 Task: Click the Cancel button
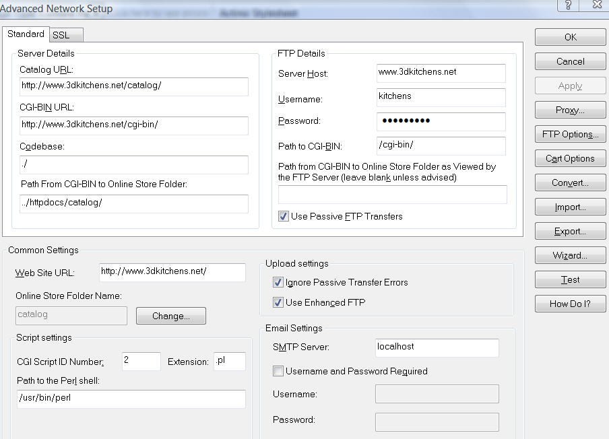click(x=570, y=61)
